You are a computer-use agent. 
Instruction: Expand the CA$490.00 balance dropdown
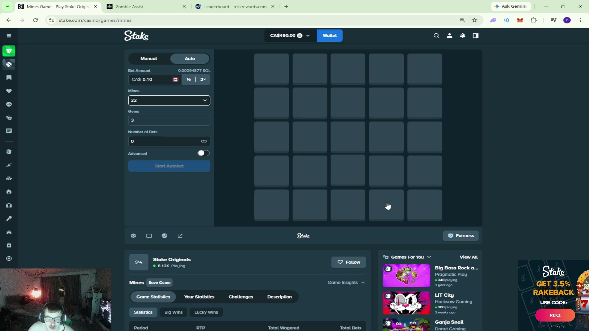click(x=290, y=36)
